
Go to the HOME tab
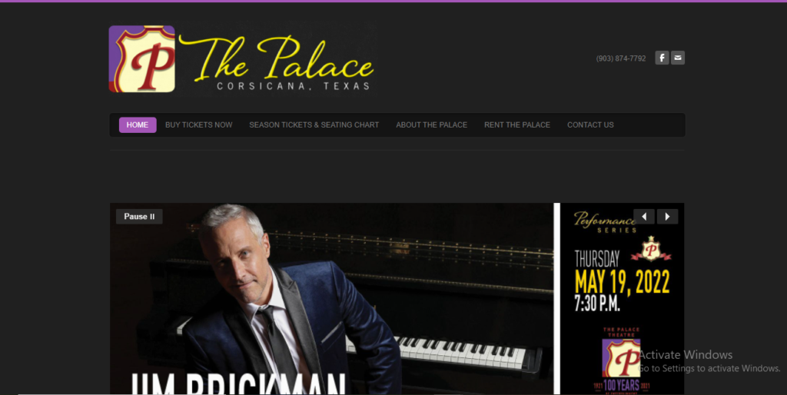(138, 125)
